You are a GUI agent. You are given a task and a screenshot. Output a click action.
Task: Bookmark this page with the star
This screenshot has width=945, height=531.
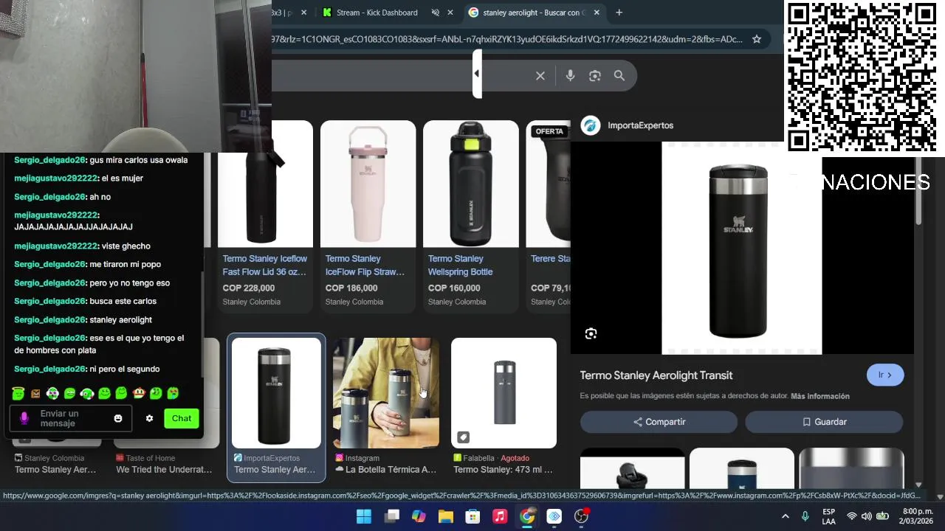[757, 39]
